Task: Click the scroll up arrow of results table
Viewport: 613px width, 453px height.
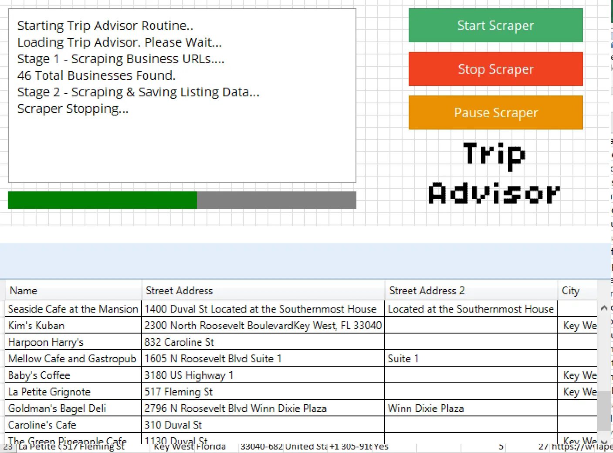Action: [604, 308]
